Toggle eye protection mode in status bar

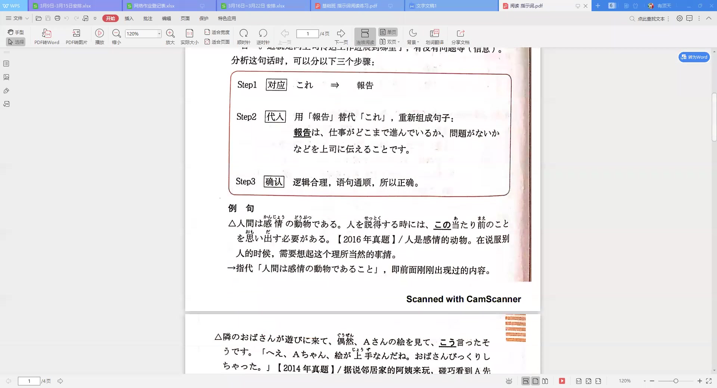509,381
